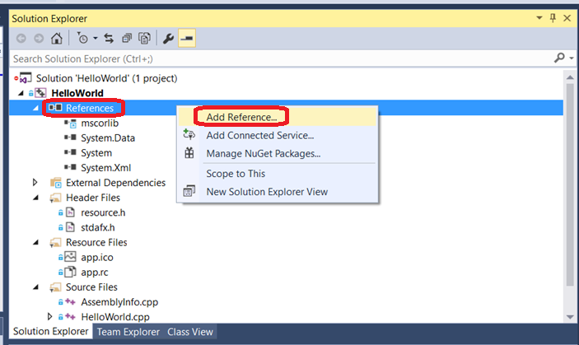Viewport: 579px width, 345px height.
Task: Click the Collapse All toolbar icon
Action: [x=127, y=38]
